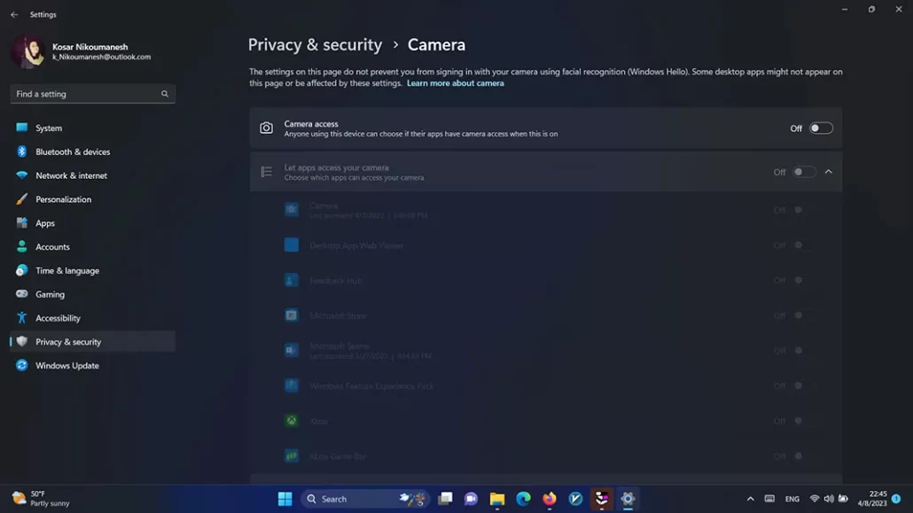Click the Gaming controller icon in sidebar
913x513 pixels.
pos(22,294)
